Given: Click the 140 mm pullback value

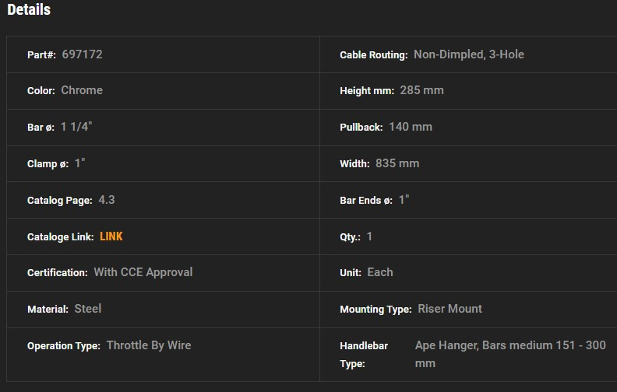Looking at the screenshot, I should [x=411, y=127].
